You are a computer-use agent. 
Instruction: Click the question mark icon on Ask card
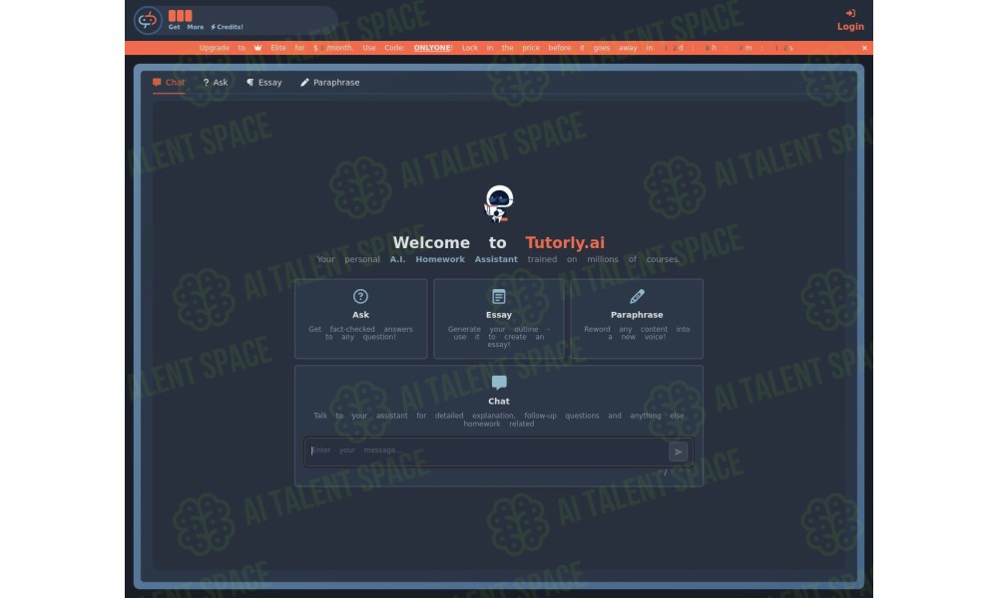point(360,296)
